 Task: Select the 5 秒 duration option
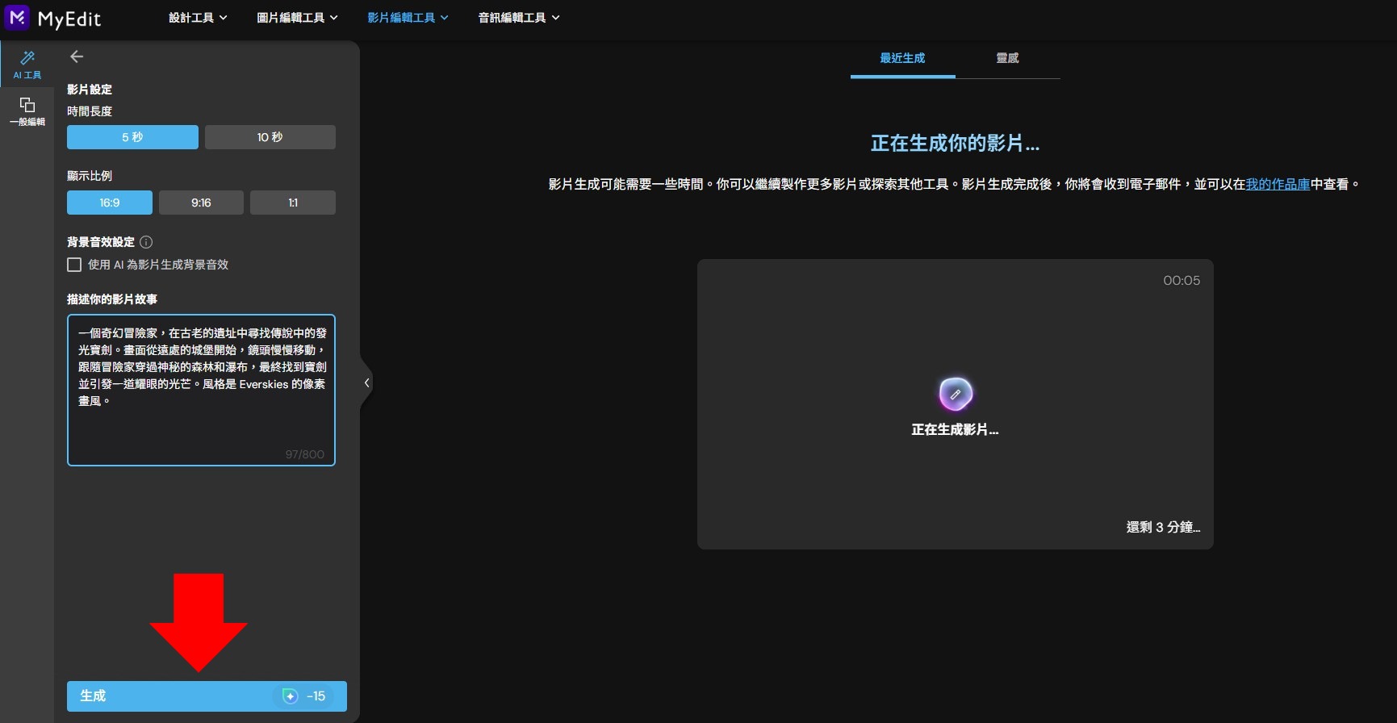(132, 137)
